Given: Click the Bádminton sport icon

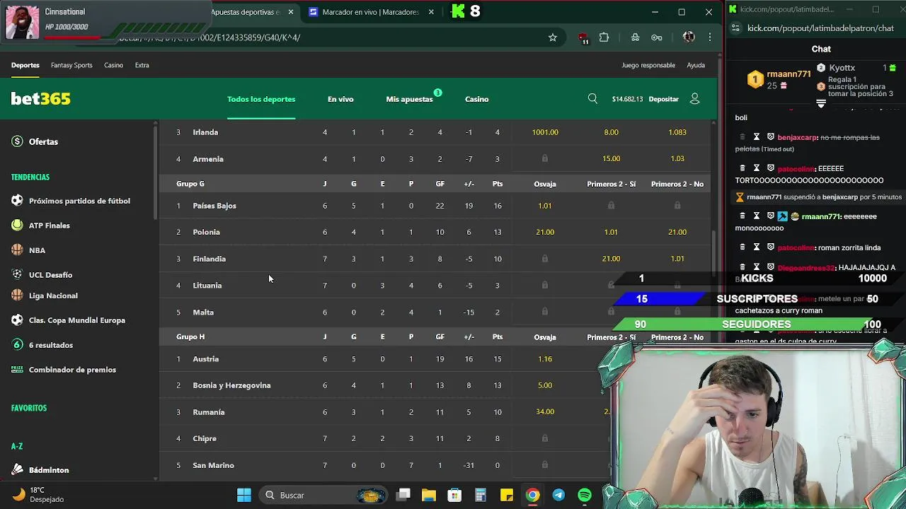Looking at the screenshot, I should pos(17,470).
